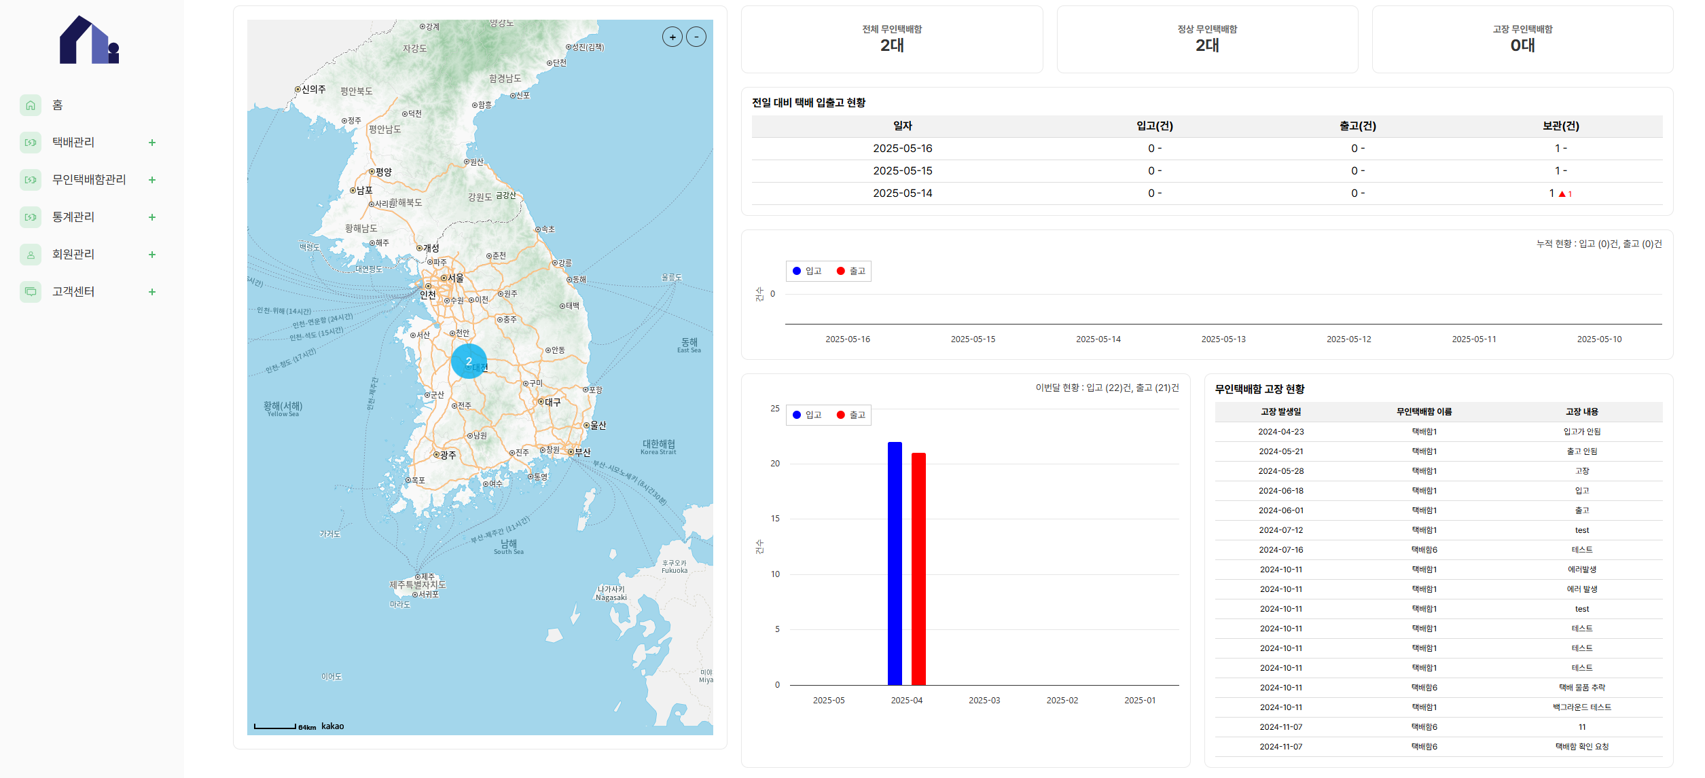The image size is (1705, 778).
Task: Expand 무인택배함관리 with its plus sign
Action: click(x=152, y=180)
